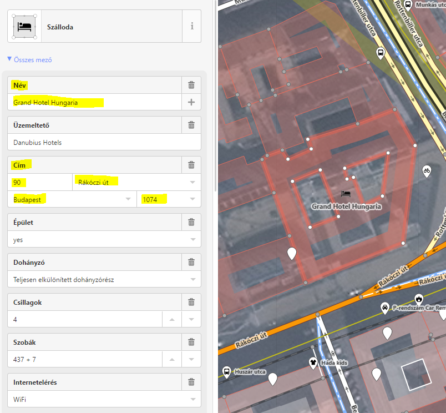Add a multilingual name with plus button
This screenshot has width=446, height=413.
191,102
